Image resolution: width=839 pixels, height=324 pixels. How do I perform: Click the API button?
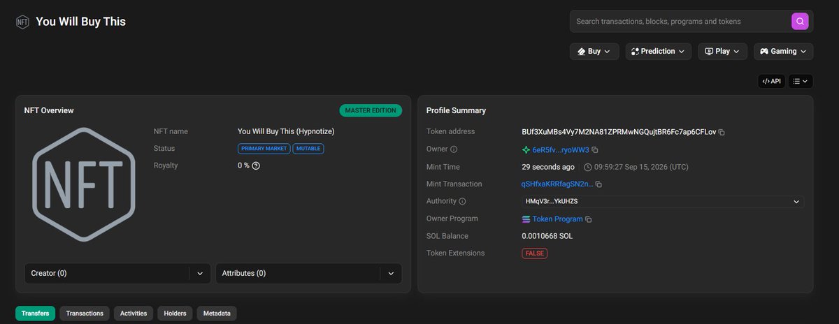772,81
